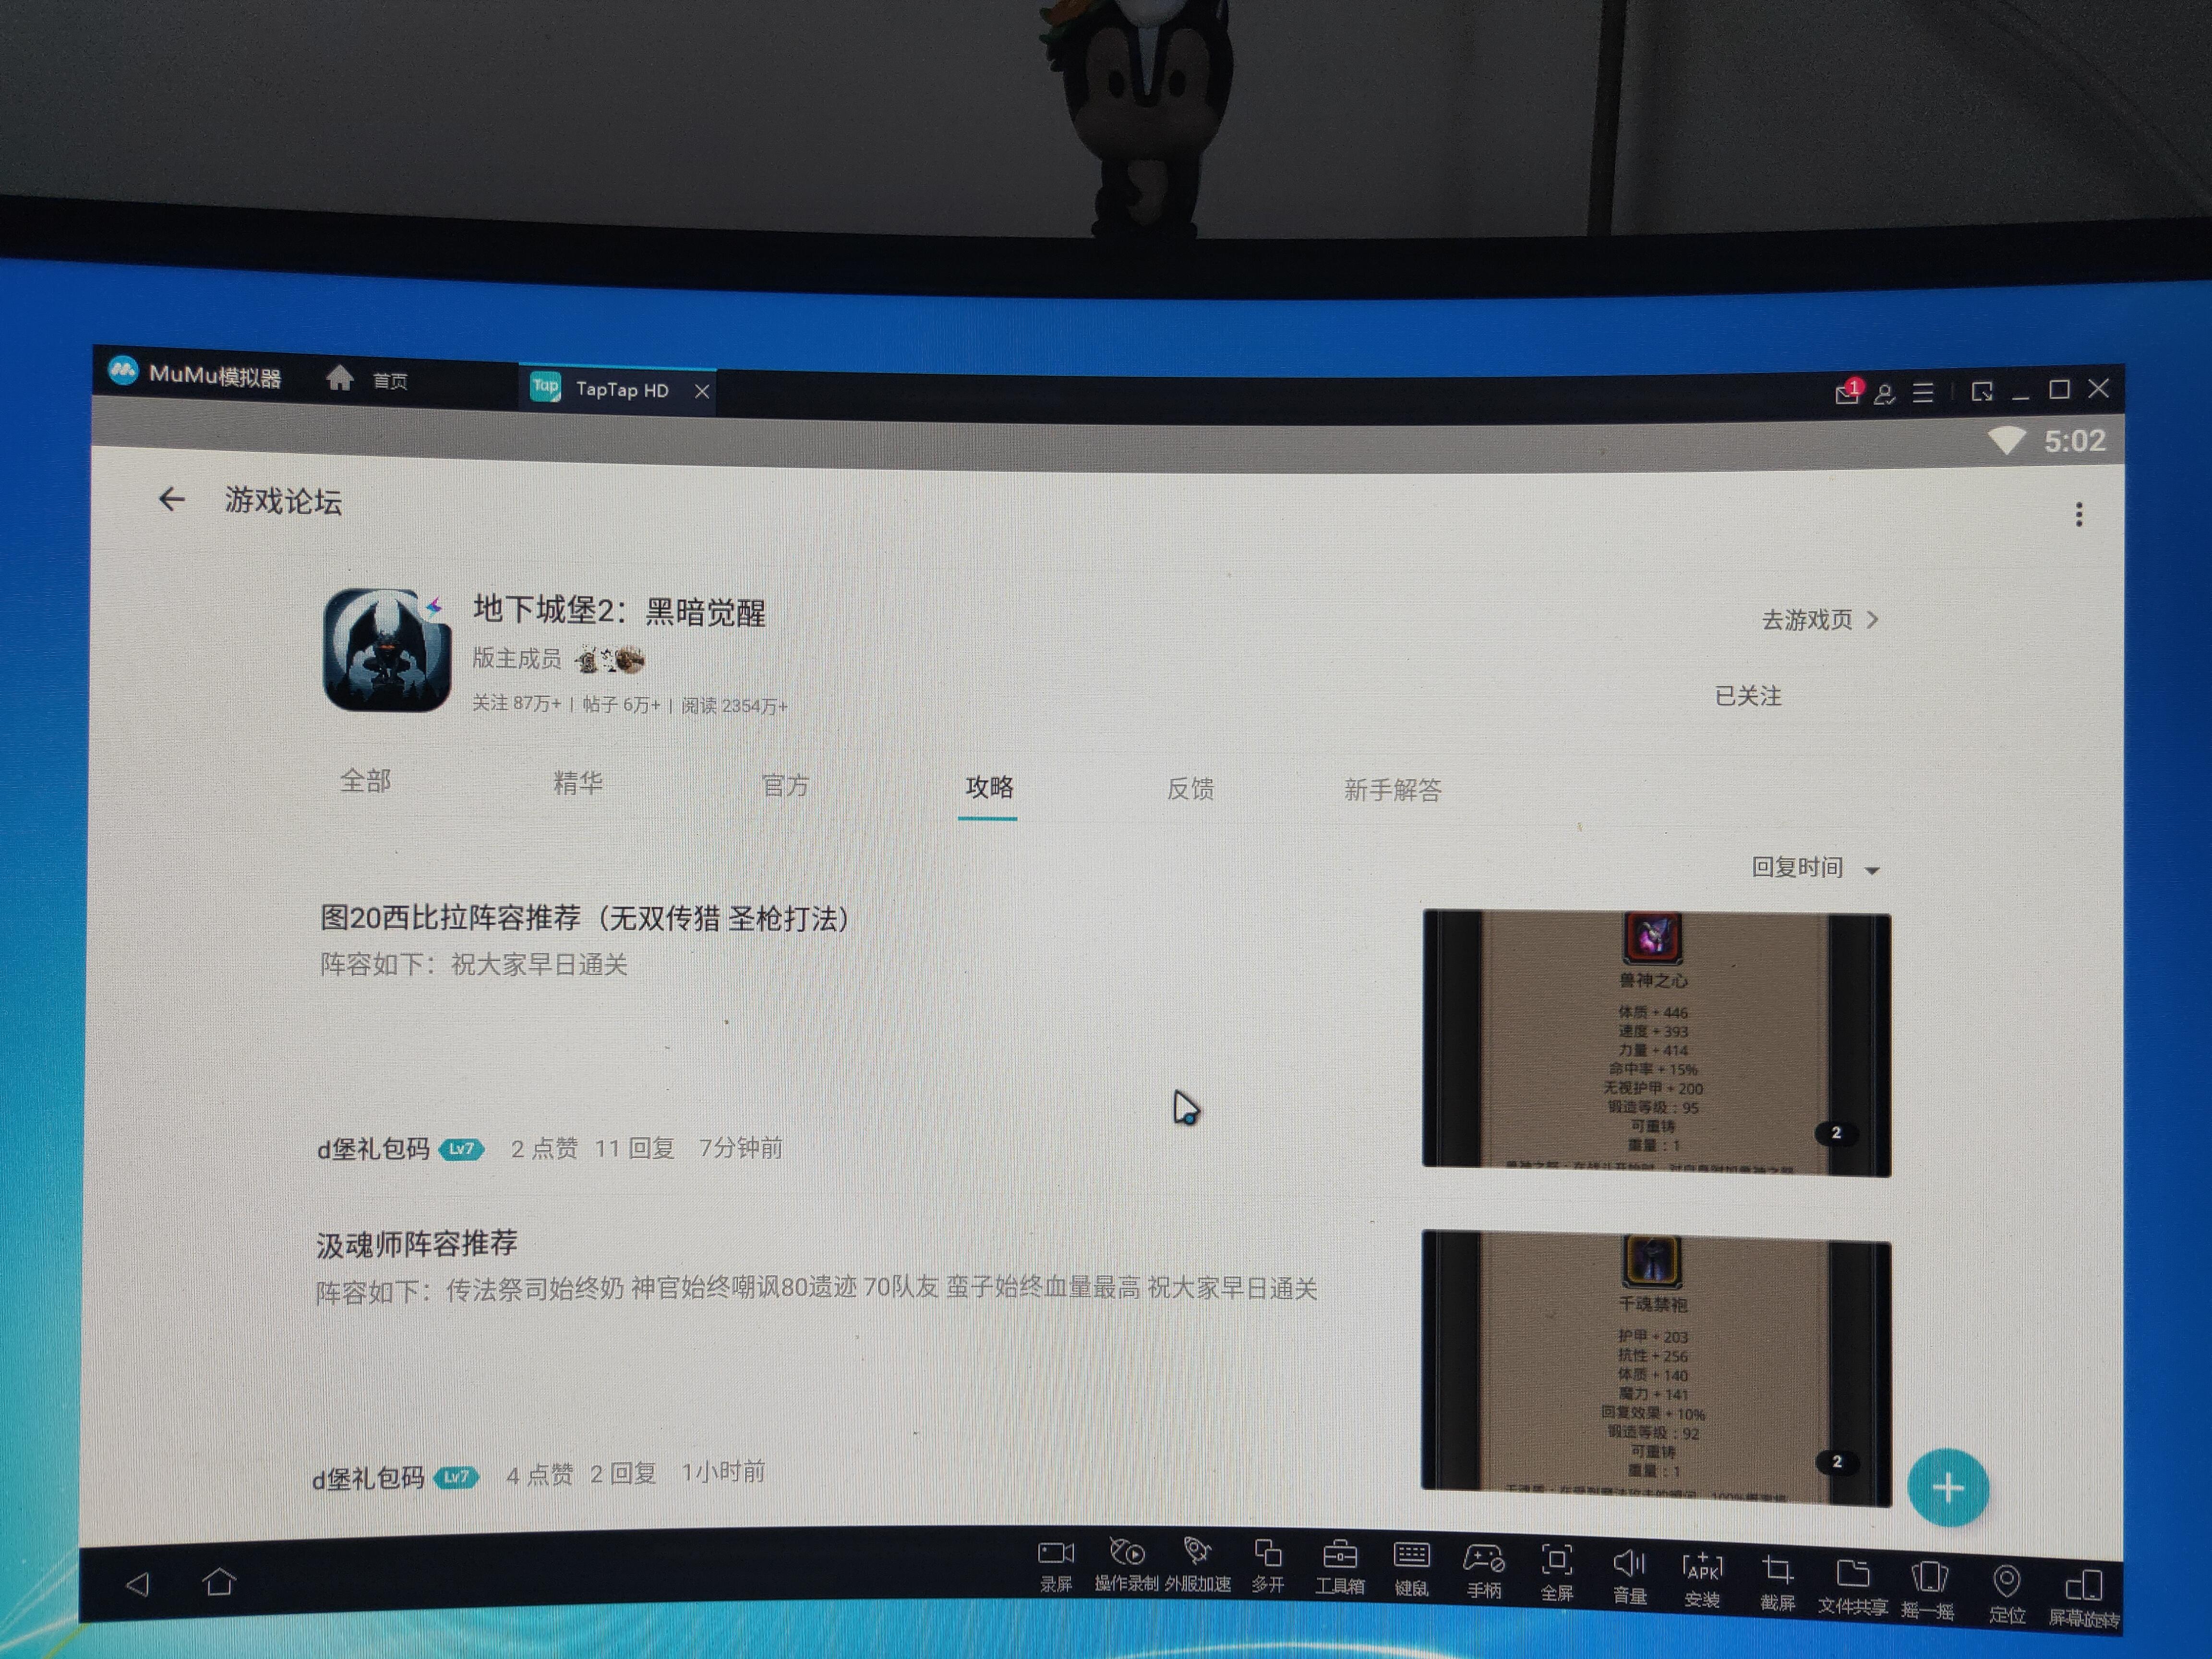Select the 攻略 tab
2212x1659 pixels.
click(989, 788)
